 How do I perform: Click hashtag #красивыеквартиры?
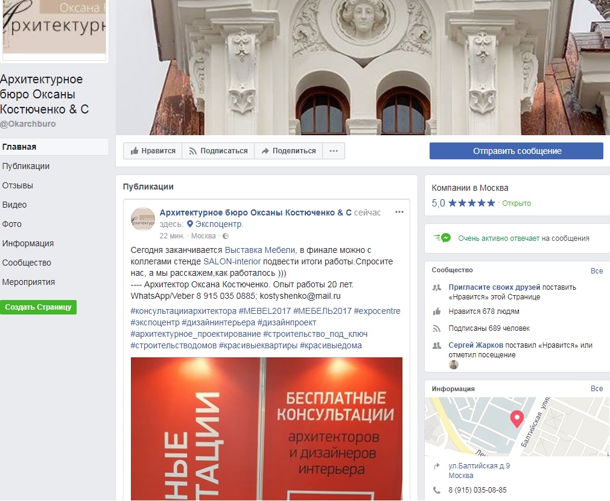pos(258,346)
